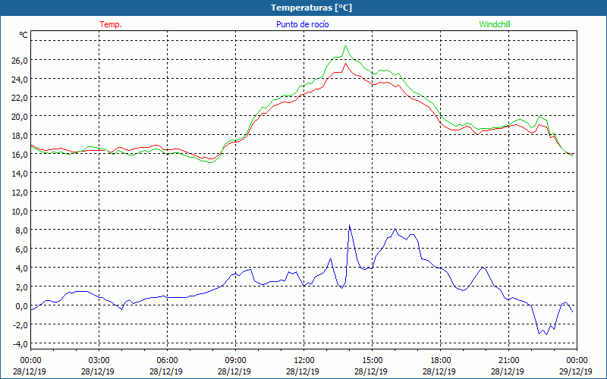607x379 pixels.
Task: Select the green 'Windchill' legend label
Action: click(495, 24)
